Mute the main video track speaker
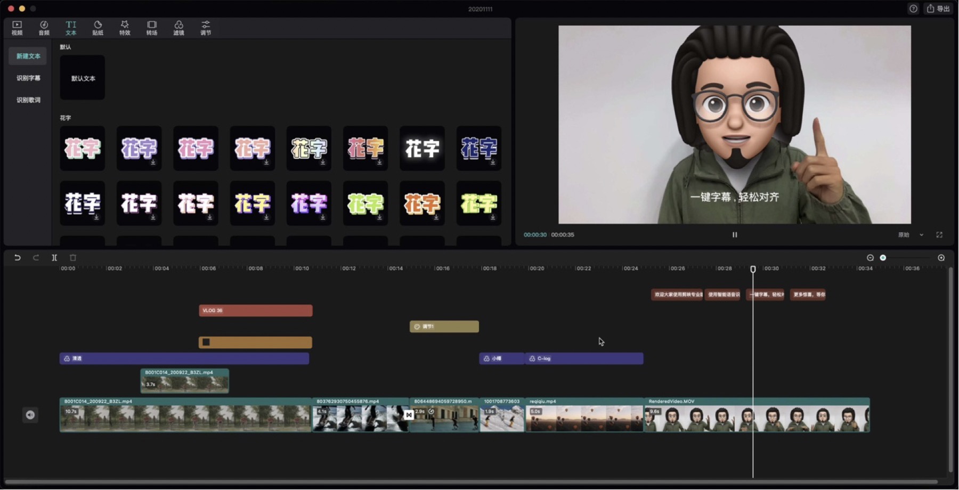 point(30,415)
